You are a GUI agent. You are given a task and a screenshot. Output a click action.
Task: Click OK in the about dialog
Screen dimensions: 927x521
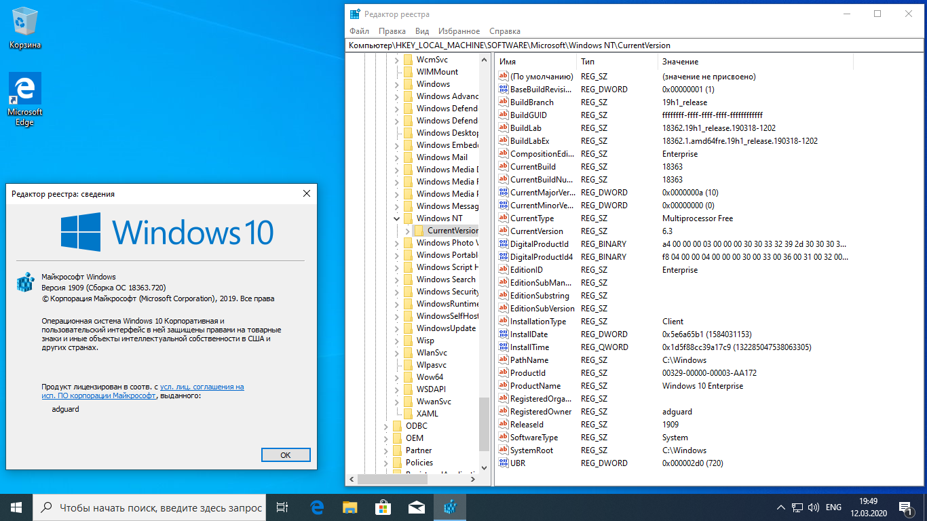point(286,455)
